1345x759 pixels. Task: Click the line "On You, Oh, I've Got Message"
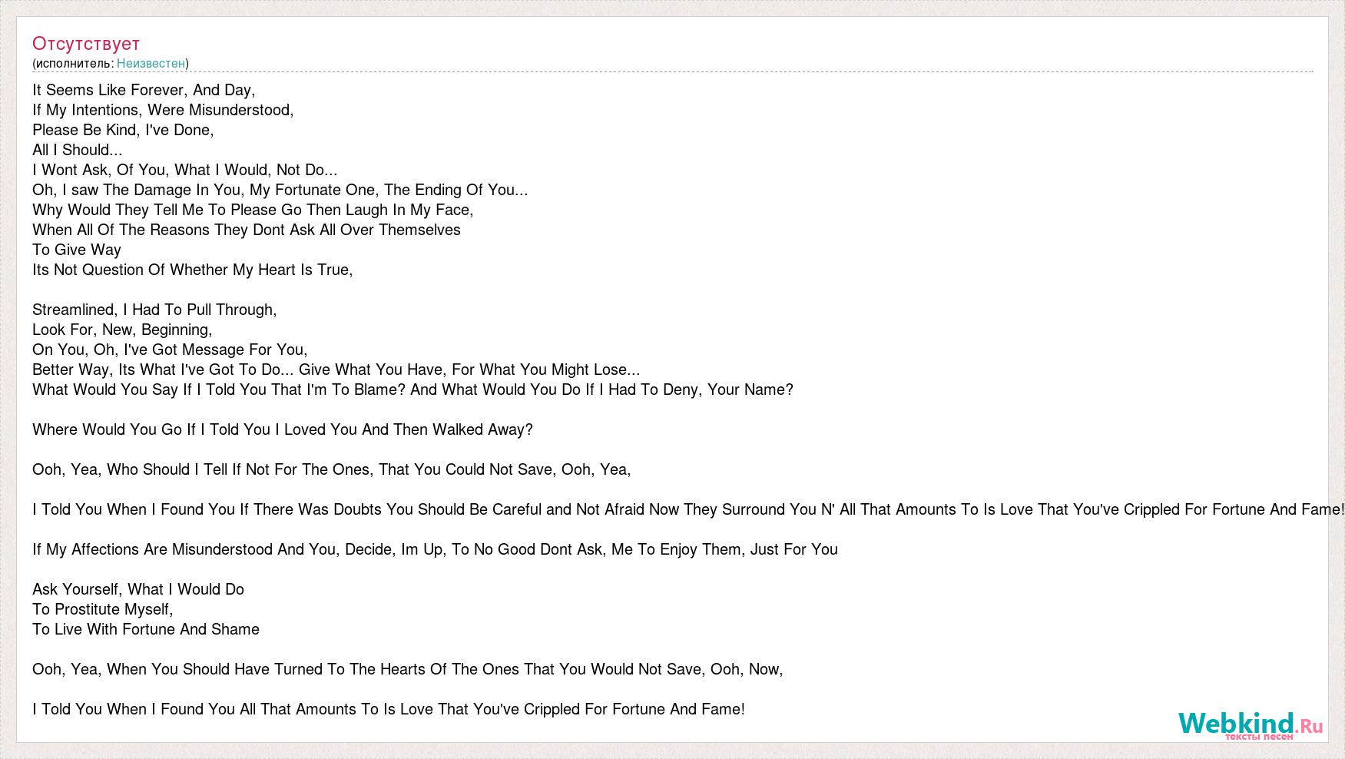[x=170, y=350]
